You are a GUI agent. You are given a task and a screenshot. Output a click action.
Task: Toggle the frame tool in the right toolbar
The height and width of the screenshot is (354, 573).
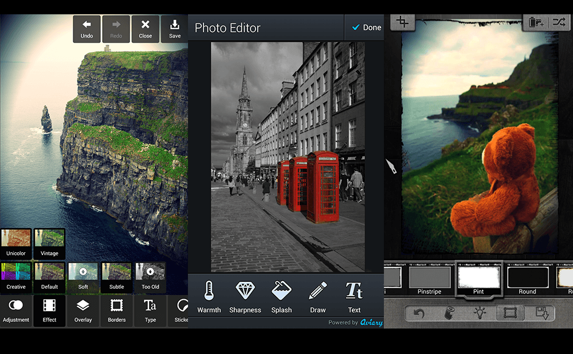pos(509,313)
